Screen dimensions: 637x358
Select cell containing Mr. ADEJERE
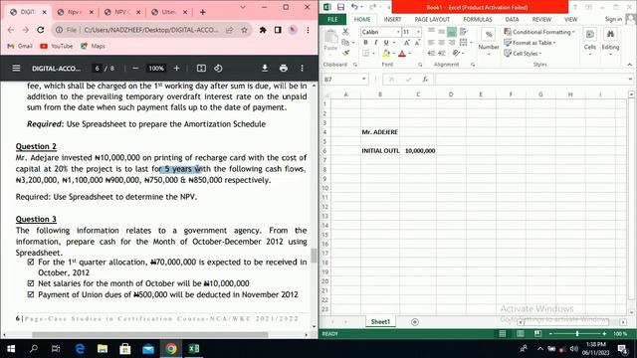tap(380, 132)
